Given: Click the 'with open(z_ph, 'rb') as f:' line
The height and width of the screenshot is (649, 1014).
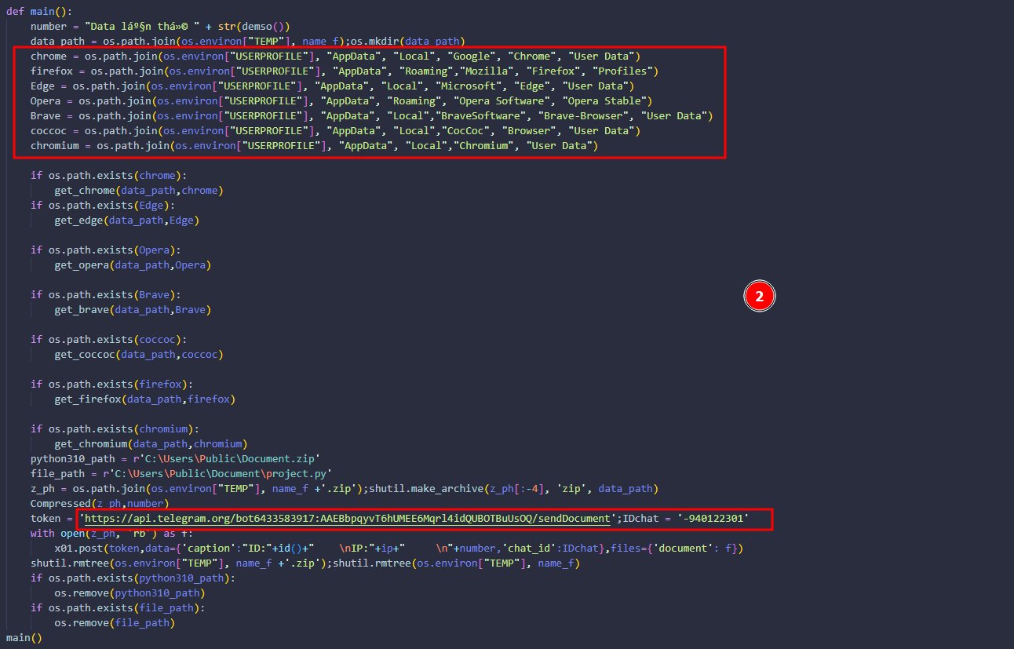Looking at the screenshot, I should (110, 534).
